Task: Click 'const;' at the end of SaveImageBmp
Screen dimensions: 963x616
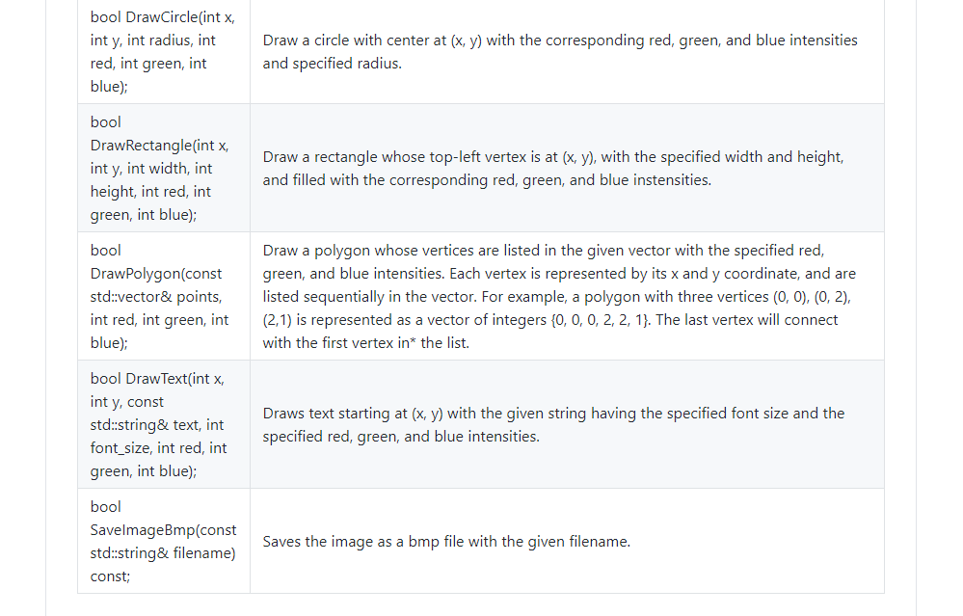Action: click(x=110, y=576)
